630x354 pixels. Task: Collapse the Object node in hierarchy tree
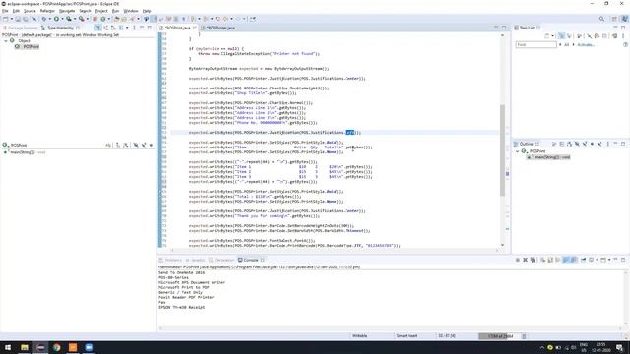pyautogui.click(x=6, y=41)
